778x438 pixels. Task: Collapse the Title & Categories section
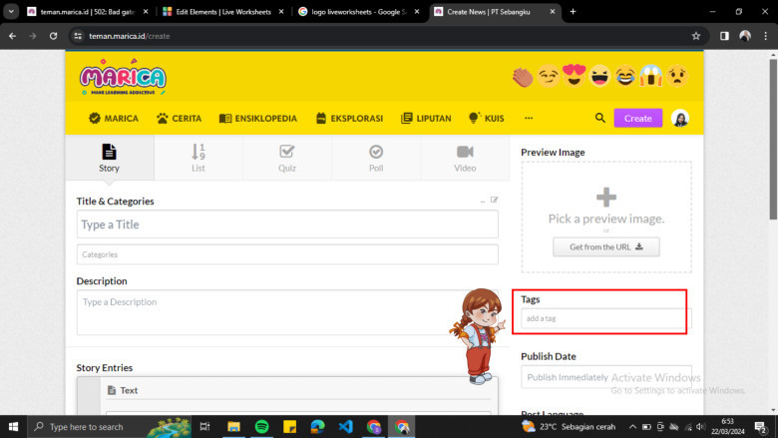point(482,201)
